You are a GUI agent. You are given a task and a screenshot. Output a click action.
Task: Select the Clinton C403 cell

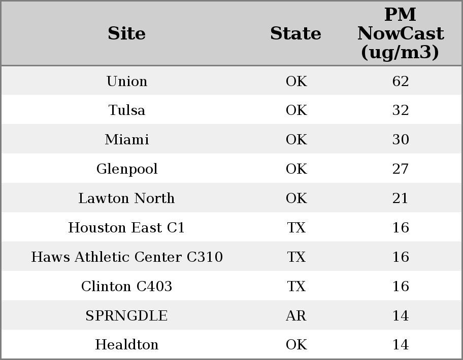coord(127,286)
